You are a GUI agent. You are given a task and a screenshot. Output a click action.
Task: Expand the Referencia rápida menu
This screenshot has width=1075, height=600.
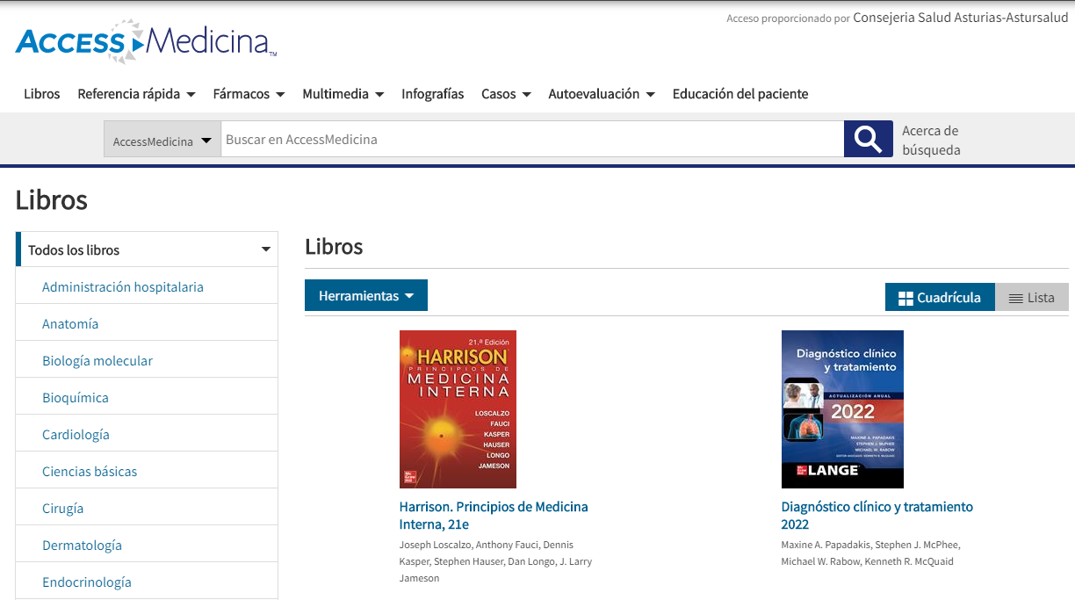[x=136, y=94]
